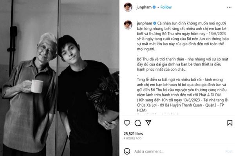
Task: Click the verified badge in the caption
Action: coord(155,23)
